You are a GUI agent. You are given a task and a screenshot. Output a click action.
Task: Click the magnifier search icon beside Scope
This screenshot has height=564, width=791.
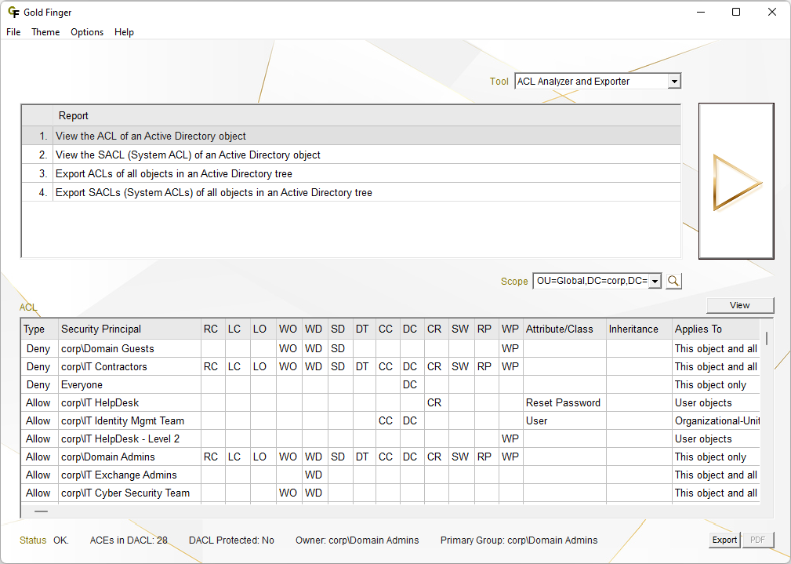tap(673, 281)
